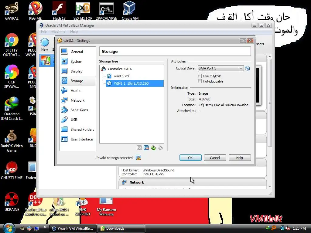Click the Windows Start button
Image resolution: width=311 pixels, height=233 pixels.
tap(8, 228)
